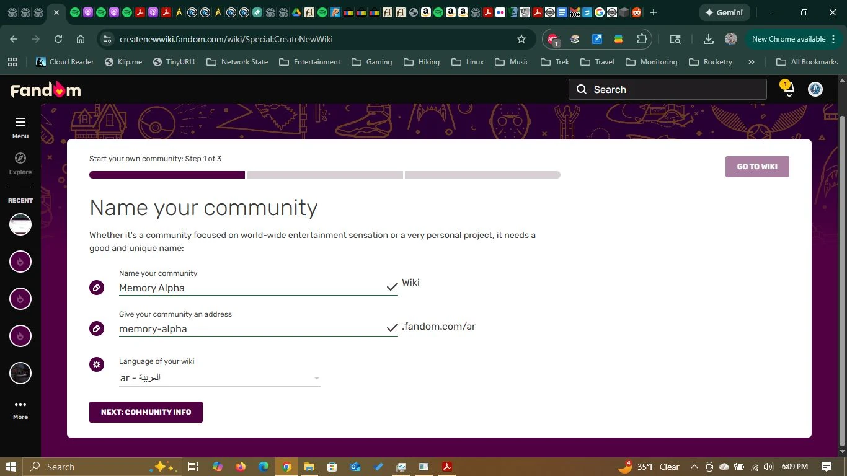Open Outlook from the taskbar
Viewport: 847px width, 476px height.
[x=355, y=467]
